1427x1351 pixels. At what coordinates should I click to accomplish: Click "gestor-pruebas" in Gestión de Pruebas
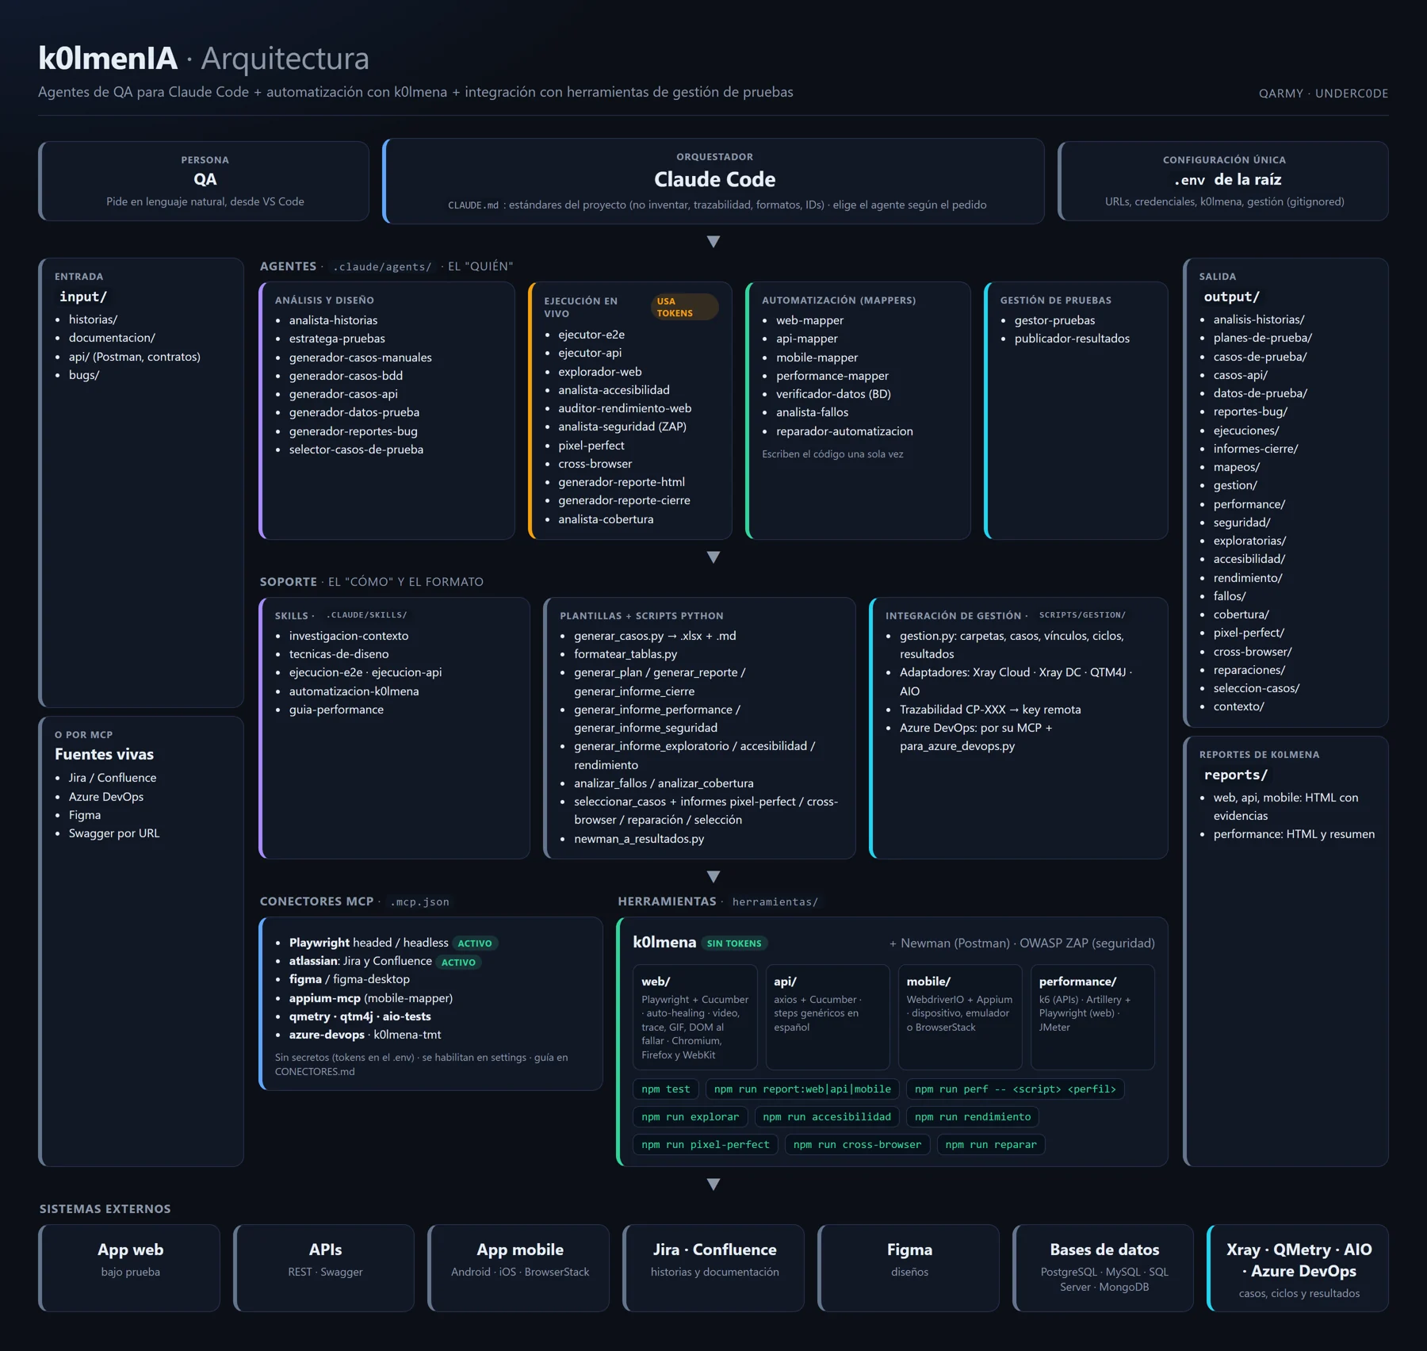point(1054,320)
